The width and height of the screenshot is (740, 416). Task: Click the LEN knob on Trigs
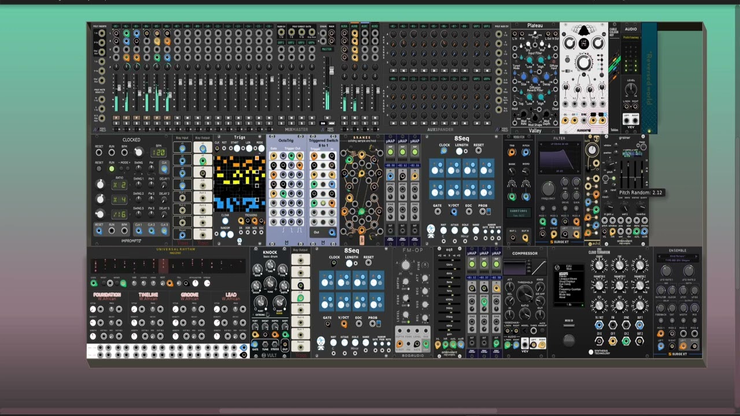click(249, 148)
